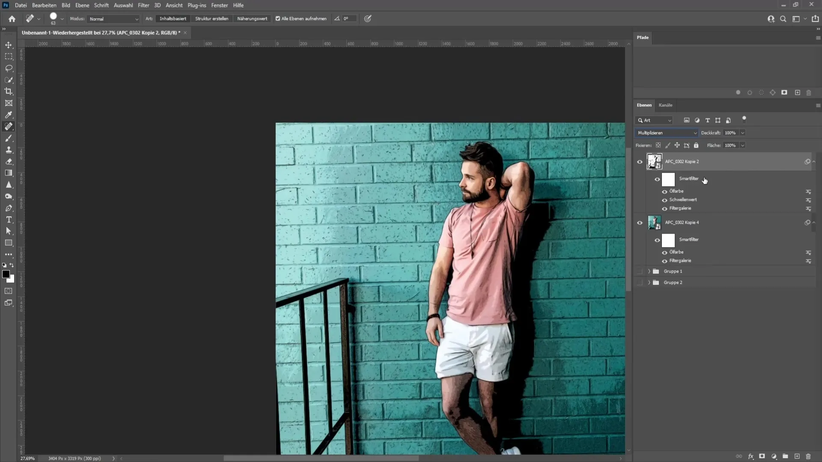This screenshot has height=462, width=822.
Task: Open the Ebene menu
Action: (82, 5)
